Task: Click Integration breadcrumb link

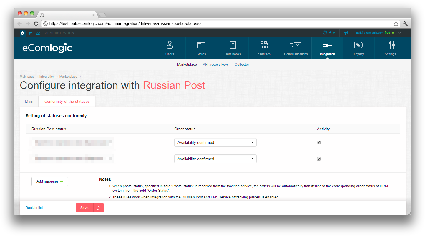Action: tap(47, 77)
